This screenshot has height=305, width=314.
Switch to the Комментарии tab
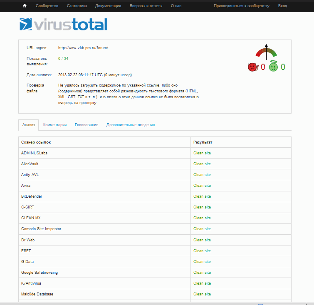click(x=55, y=125)
